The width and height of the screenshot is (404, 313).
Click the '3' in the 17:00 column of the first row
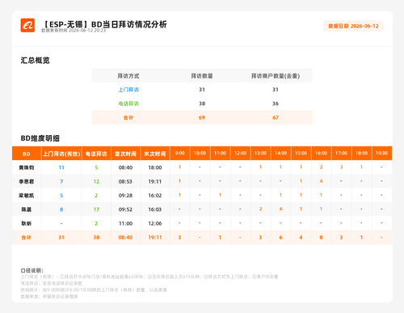point(341,167)
